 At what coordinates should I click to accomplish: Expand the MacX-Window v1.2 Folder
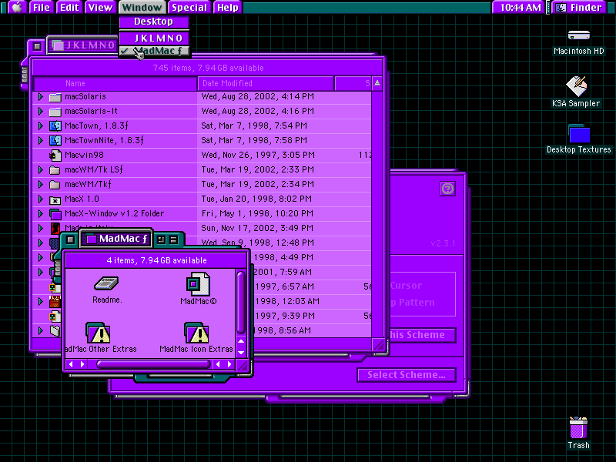[41, 214]
